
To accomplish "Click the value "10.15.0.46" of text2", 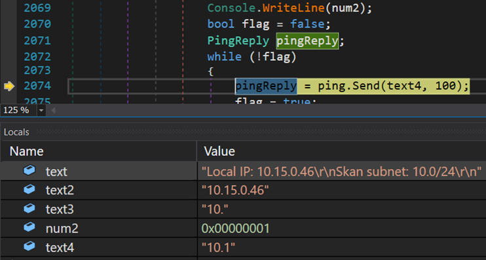I will 235,191.
